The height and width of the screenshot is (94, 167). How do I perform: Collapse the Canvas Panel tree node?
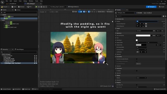click(2, 56)
